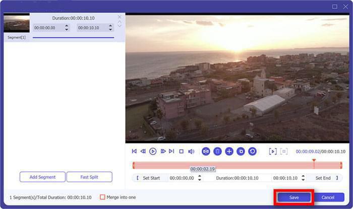
Task: Click the split segment round icon
Action: point(206,152)
